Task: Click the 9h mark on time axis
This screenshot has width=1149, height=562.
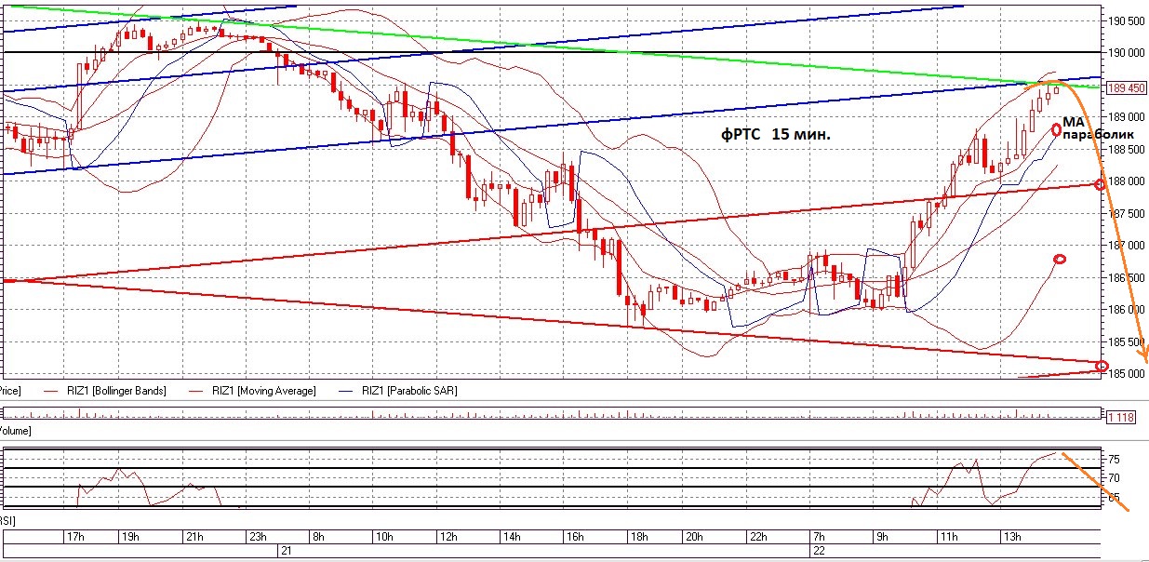Action: (x=883, y=537)
